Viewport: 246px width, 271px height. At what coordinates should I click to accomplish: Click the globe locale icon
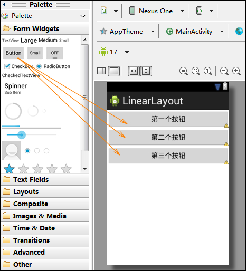239,32
